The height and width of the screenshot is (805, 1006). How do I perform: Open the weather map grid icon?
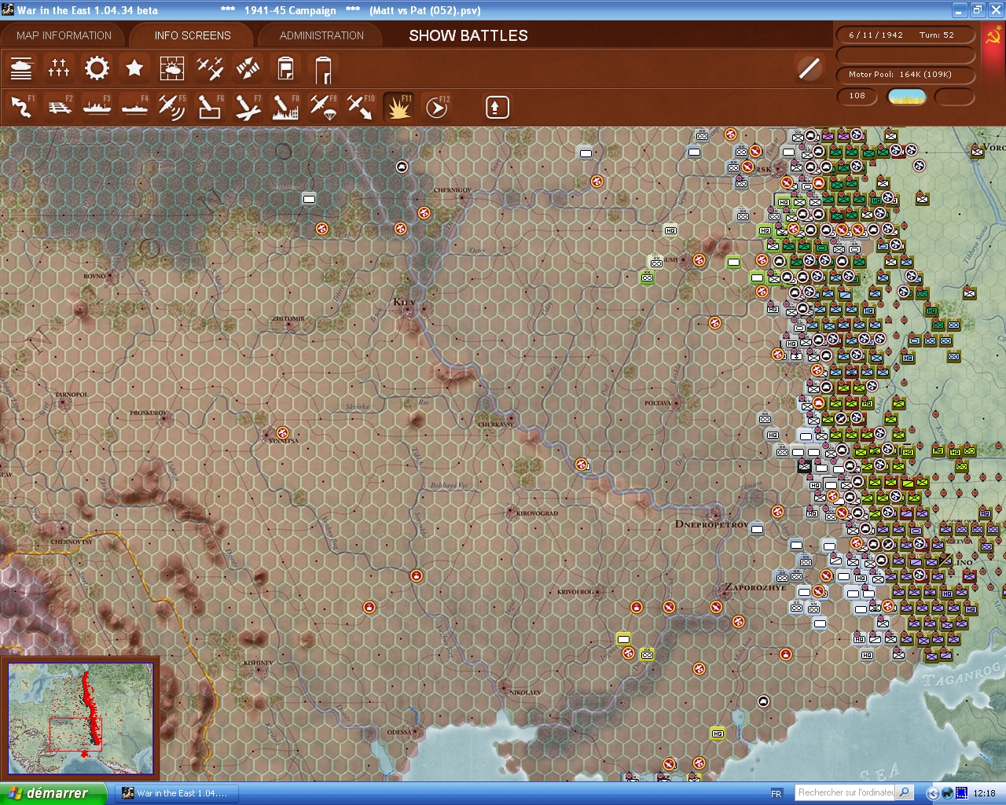172,68
